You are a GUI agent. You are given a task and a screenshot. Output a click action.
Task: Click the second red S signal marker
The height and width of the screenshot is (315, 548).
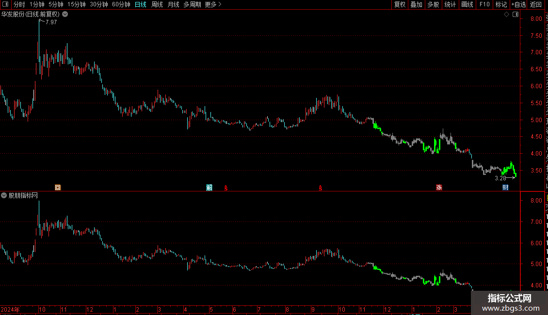pyautogui.click(x=320, y=188)
